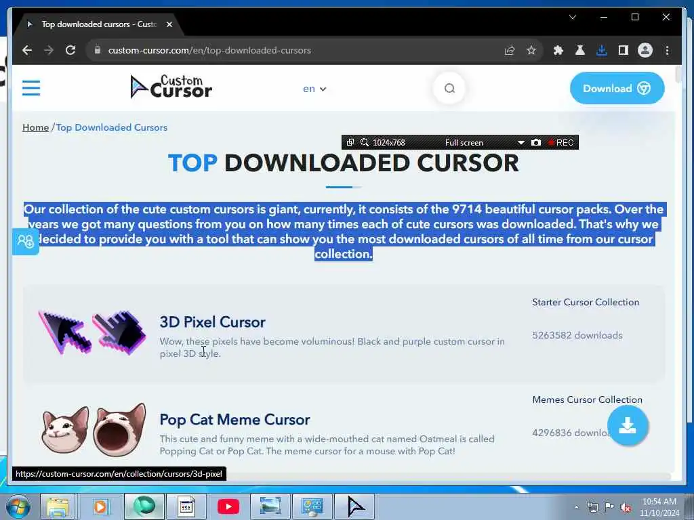Click the highlighted intro paragraph
Image resolution: width=694 pixels, height=520 pixels.
point(344,232)
